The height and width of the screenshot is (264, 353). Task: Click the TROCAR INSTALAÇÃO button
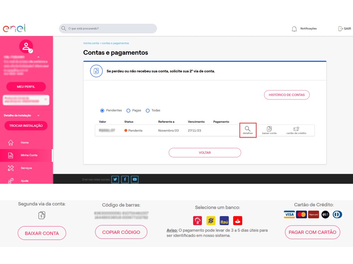coord(26,126)
